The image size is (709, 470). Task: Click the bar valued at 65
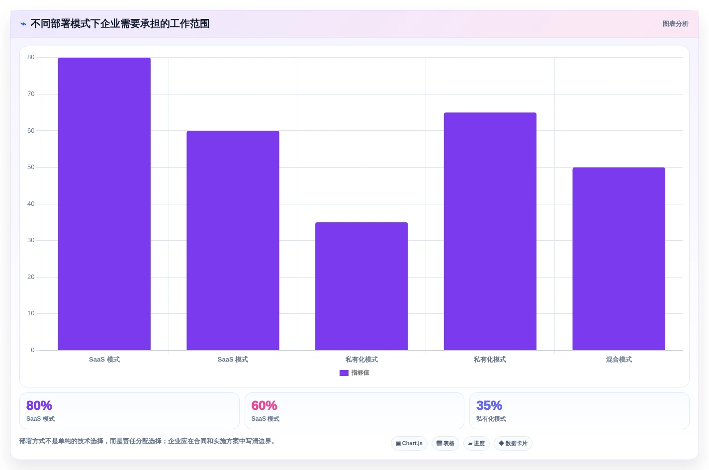(490, 231)
